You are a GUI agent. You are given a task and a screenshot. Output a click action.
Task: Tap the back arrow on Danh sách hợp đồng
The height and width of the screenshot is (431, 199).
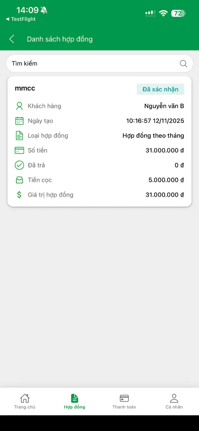tap(12, 39)
